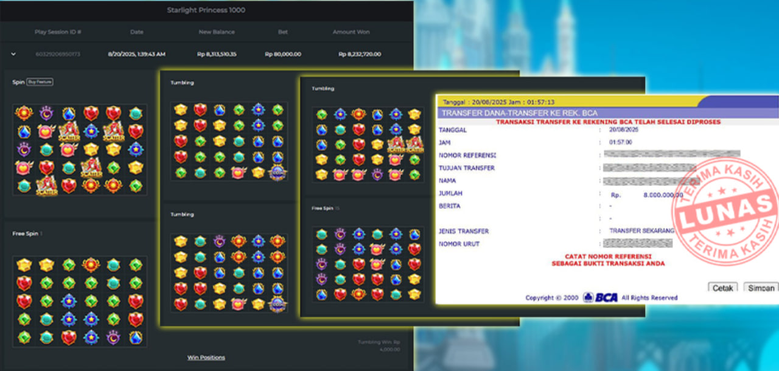This screenshot has width=779, height=371.
Task: Select the amount 8.000.000,00
Action: (663, 195)
